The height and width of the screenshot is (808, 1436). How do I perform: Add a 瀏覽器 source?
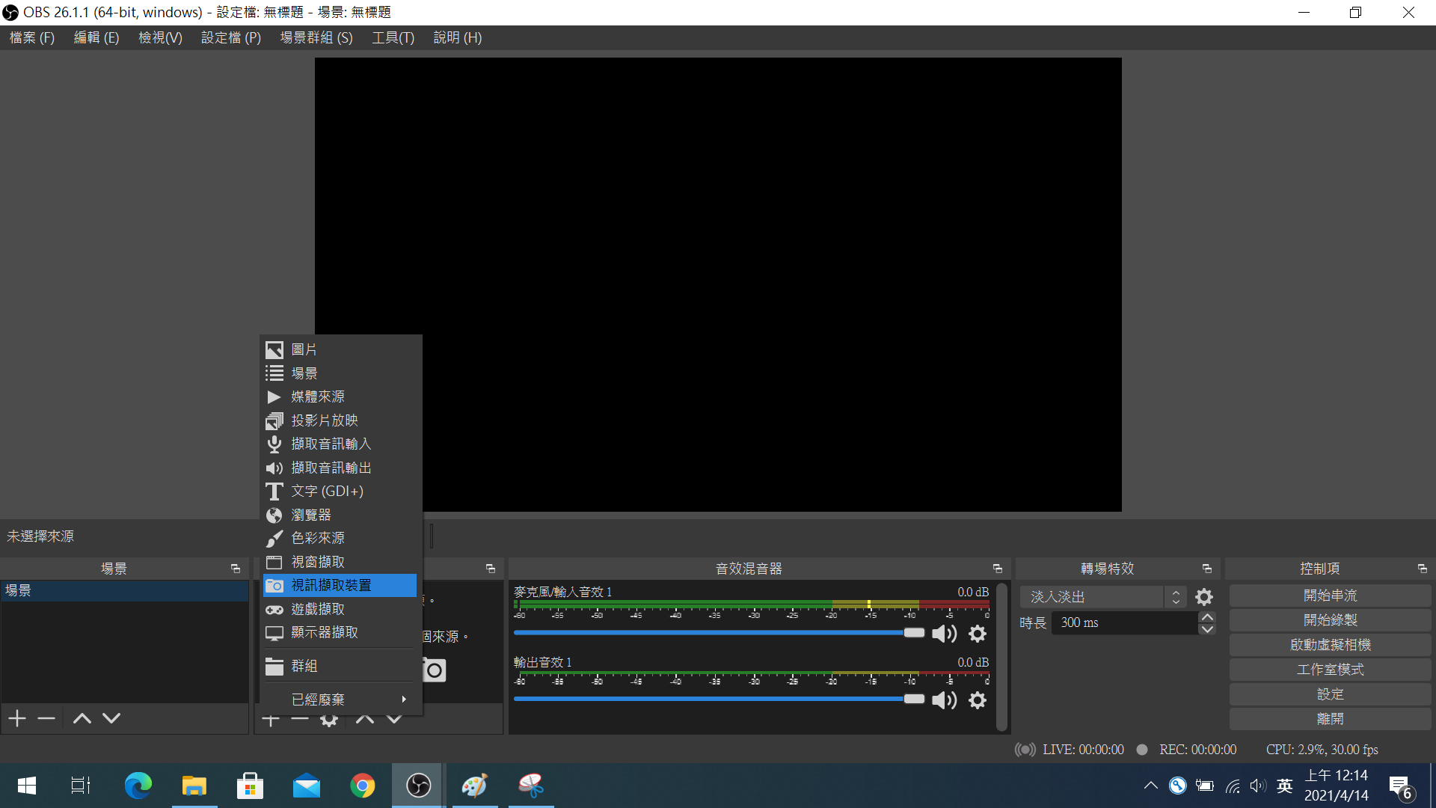pos(312,515)
